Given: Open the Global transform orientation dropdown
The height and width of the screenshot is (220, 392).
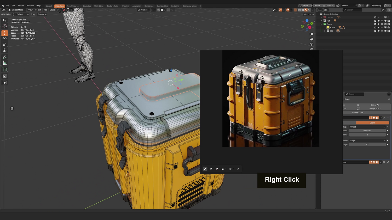Looking at the screenshot, I should tap(143, 10).
